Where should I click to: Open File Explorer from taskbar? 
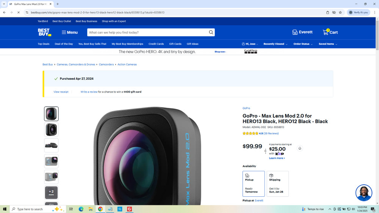(91, 209)
